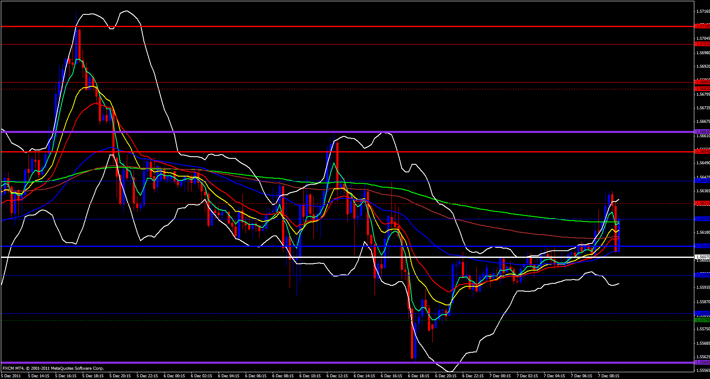The image size is (710, 379).
Task: Select the 7 Dec 08:15 time marker
Action: coord(608,376)
